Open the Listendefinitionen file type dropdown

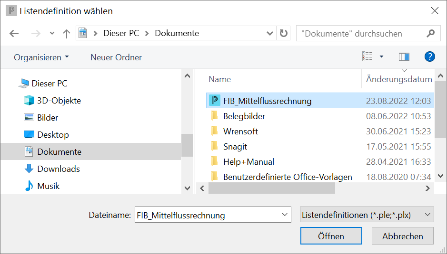pyautogui.click(x=367, y=215)
